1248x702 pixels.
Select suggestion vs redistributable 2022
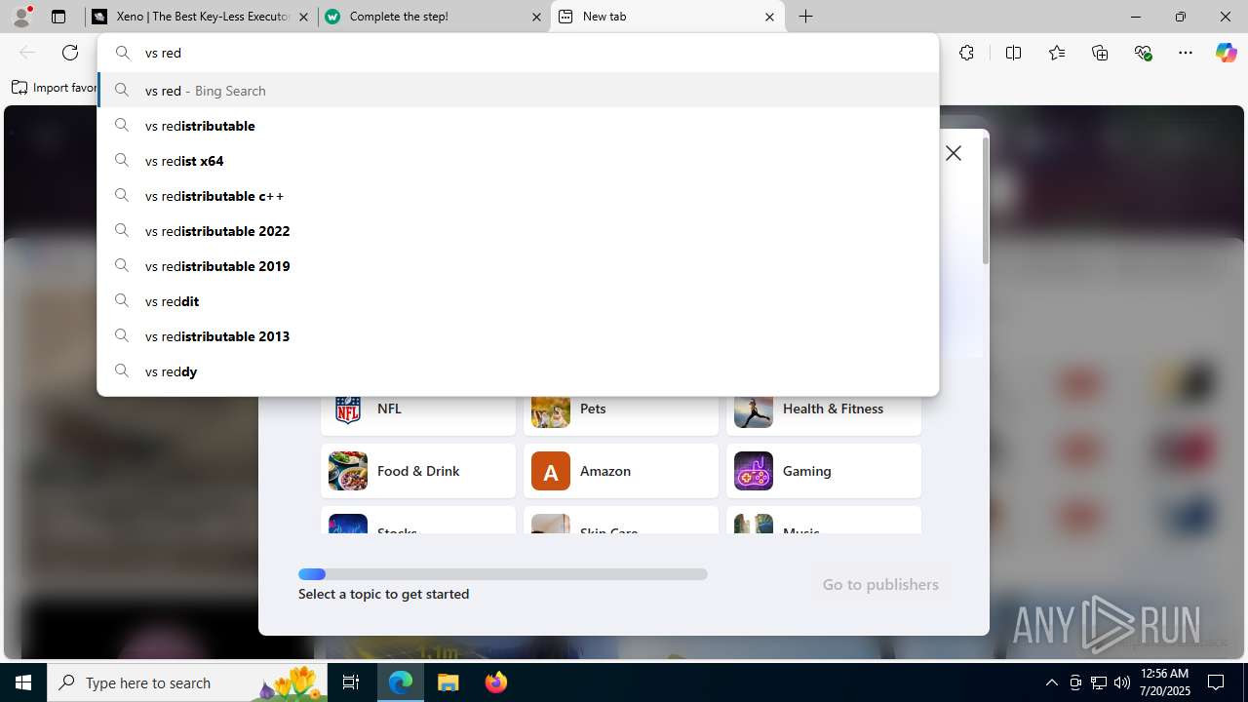point(518,231)
